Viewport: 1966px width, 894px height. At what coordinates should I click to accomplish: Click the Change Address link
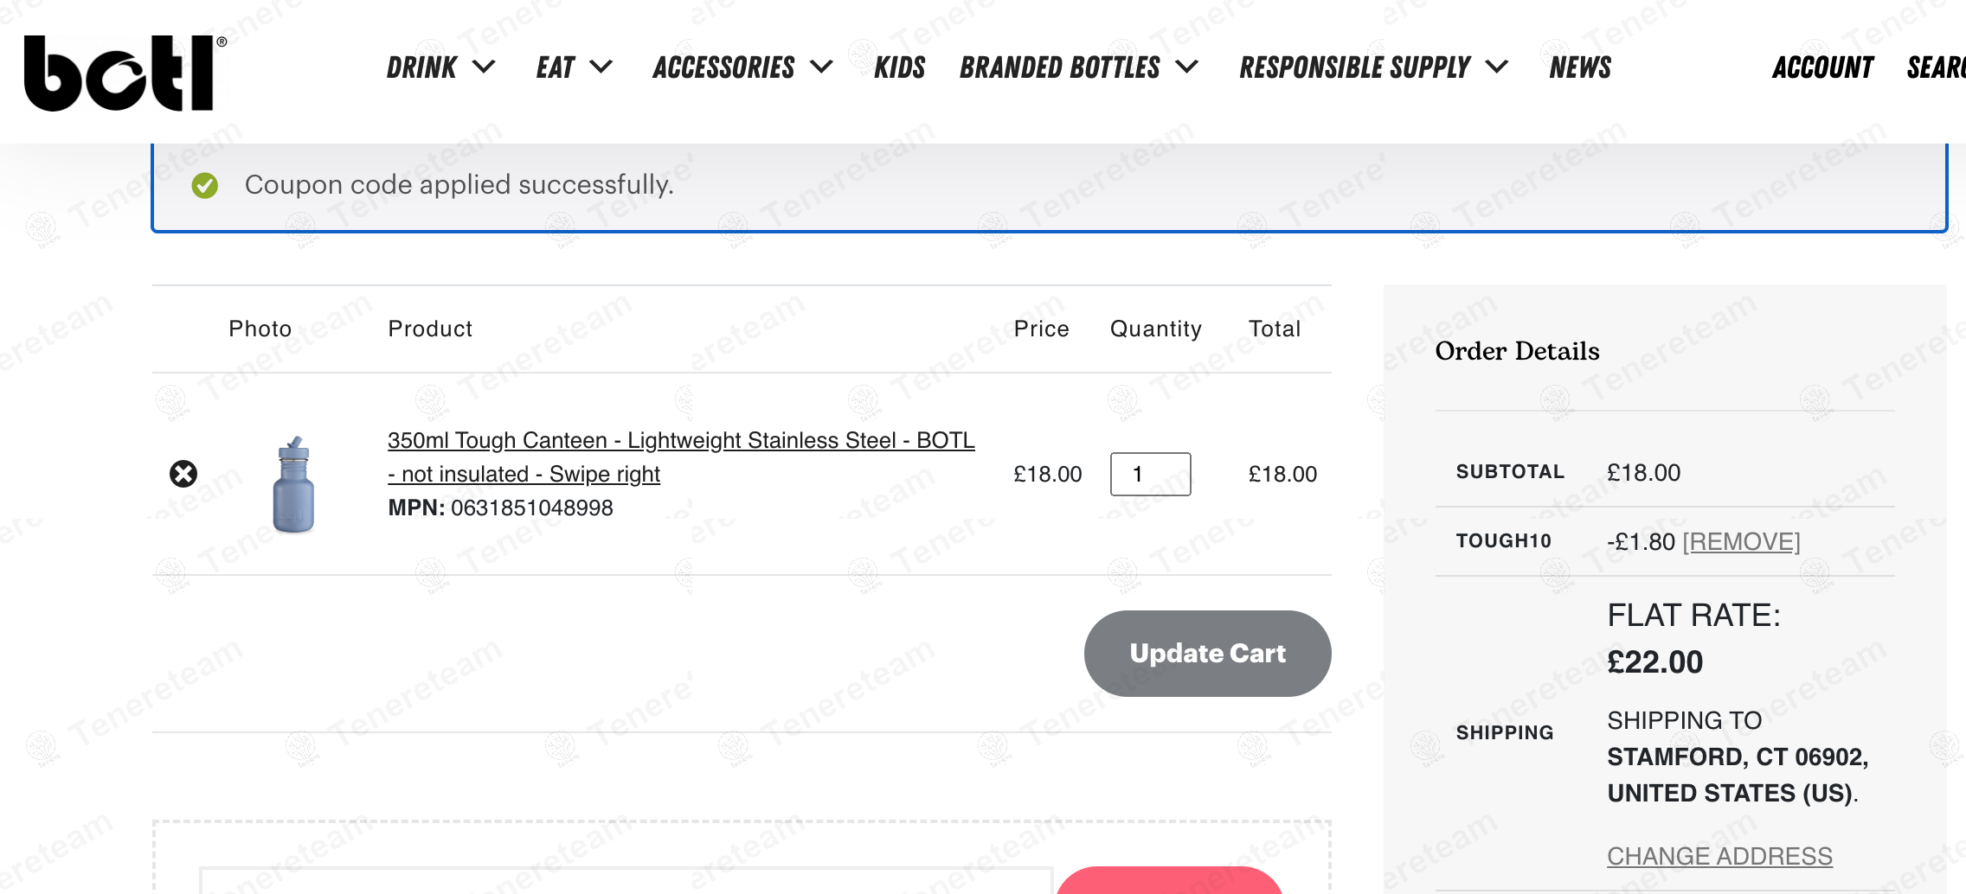pos(1719,856)
